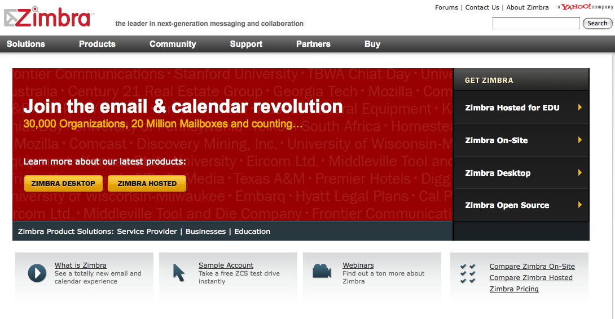Click the 30,000 Organizations subheading text

click(x=162, y=124)
